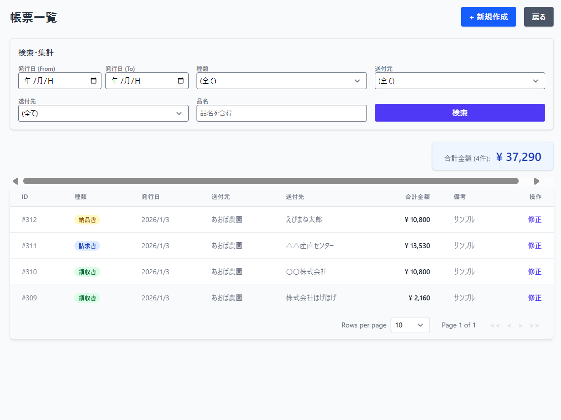The image size is (561, 420).
Task: Click the table's horizontal scrollbar thumb
Action: point(270,181)
